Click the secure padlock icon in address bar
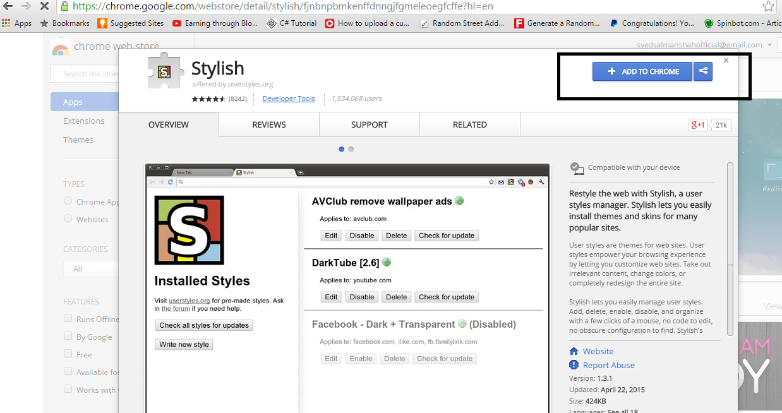 pos(64,6)
